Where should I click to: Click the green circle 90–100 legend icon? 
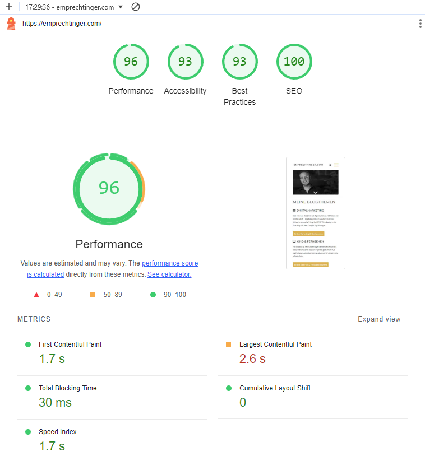coord(153,295)
